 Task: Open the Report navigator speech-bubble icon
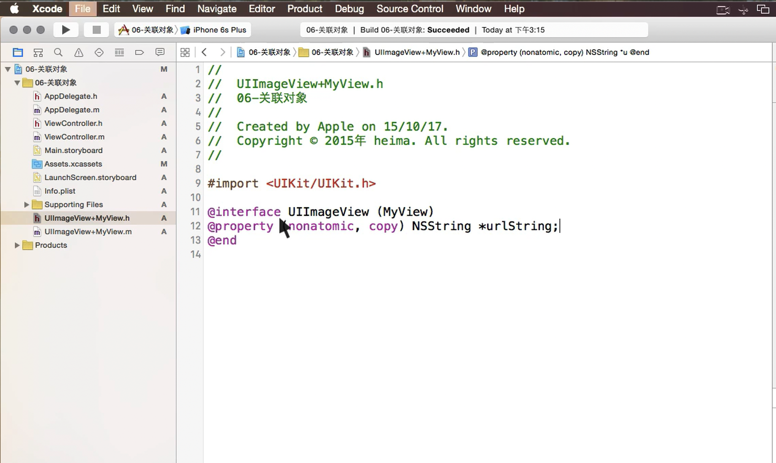click(x=160, y=52)
